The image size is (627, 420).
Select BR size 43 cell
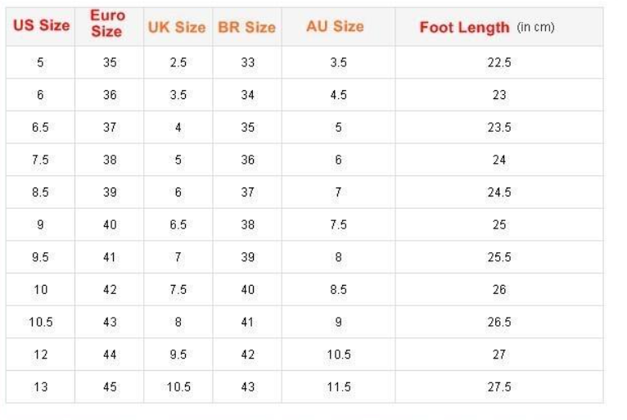pyautogui.click(x=248, y=387)
